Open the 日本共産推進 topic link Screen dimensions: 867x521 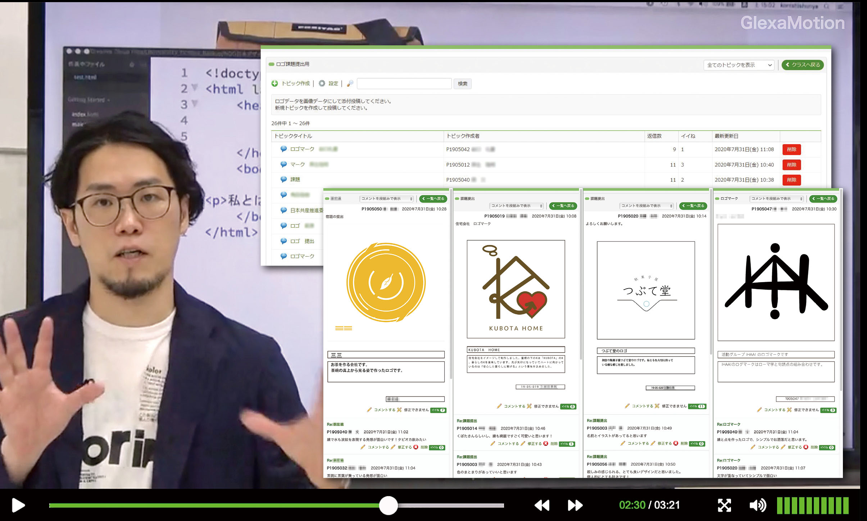pos(307,210)
